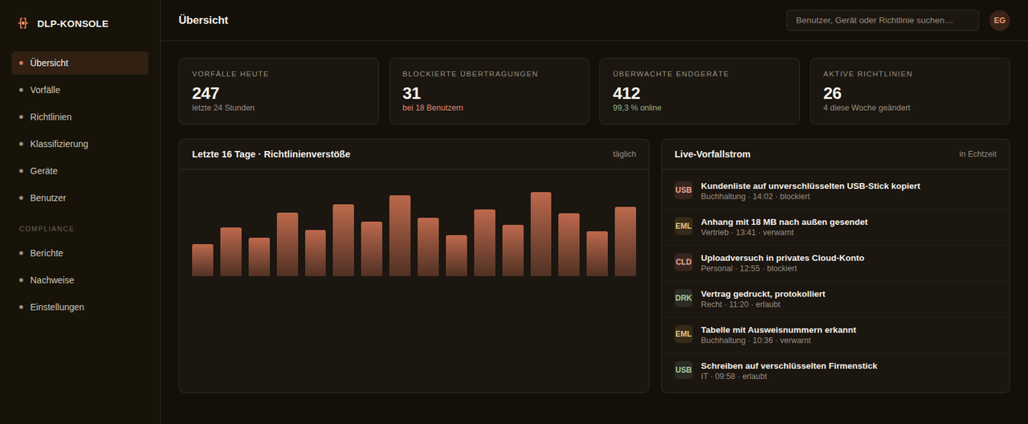This screenshot has height=424, width=1028.
Task: Click the CLD badge for Uploadversuch
Action: [x=683, y=263]
